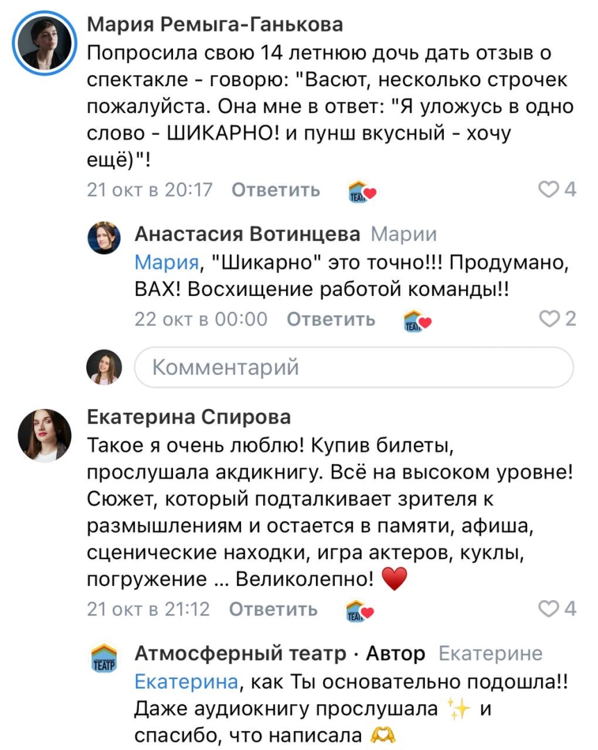The height and width of the screenshot is (750, 598).
Task: Open Анастасия Вотинцева's profile avatar
Action: point(104,238)
